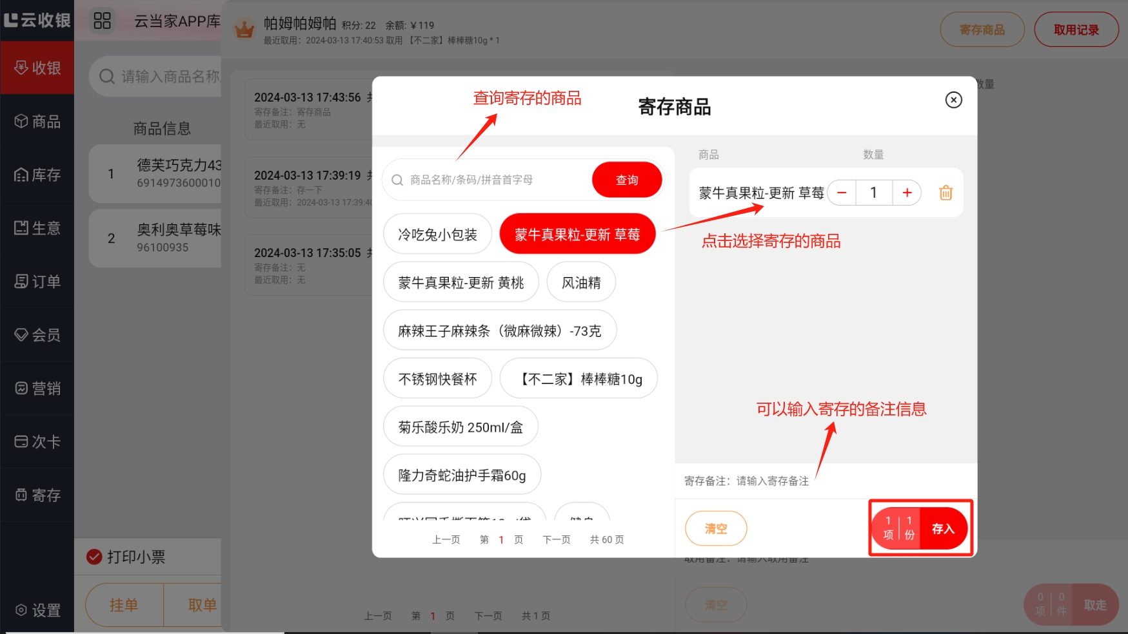Screen dimensions: 1128x634
Task: Select the 冷吃兔小包装 product chip
Action: 437,235
